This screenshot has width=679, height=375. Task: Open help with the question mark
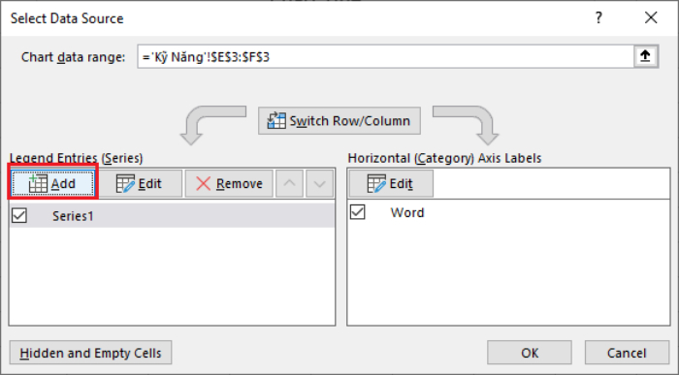coord(598,18)
